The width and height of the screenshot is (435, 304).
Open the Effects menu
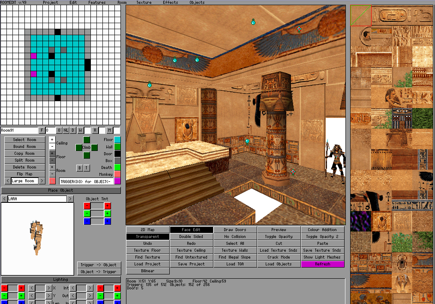coord(170,3)
